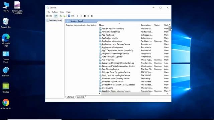Screen dimensions: 214x120
Task: Click the Back arrow in Services toolbar
Action: [x=47, y=16]
